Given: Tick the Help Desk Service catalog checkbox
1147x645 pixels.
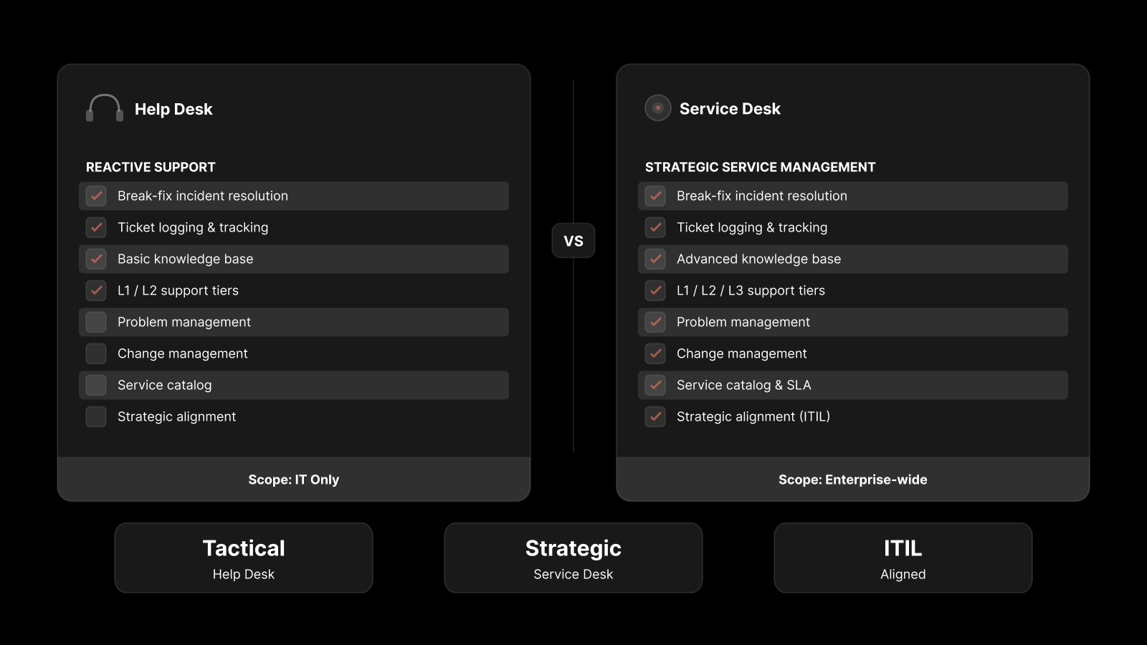Looking at the screenshot, I should pos(96,385).
